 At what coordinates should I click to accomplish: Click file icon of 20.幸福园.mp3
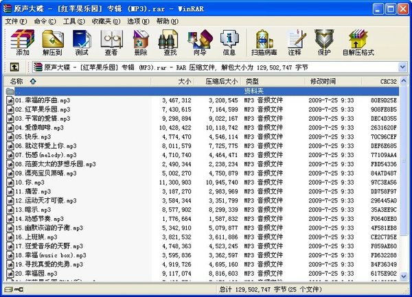pos(10,274)
